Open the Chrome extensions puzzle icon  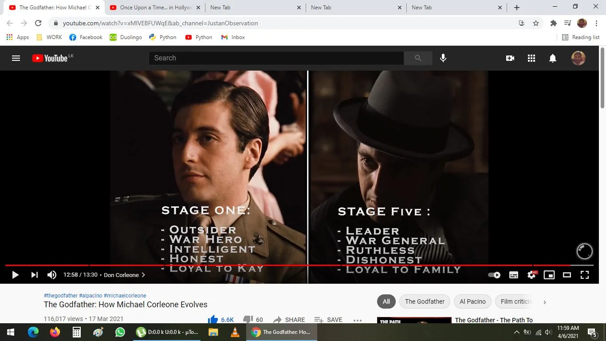tap(553, 23)
